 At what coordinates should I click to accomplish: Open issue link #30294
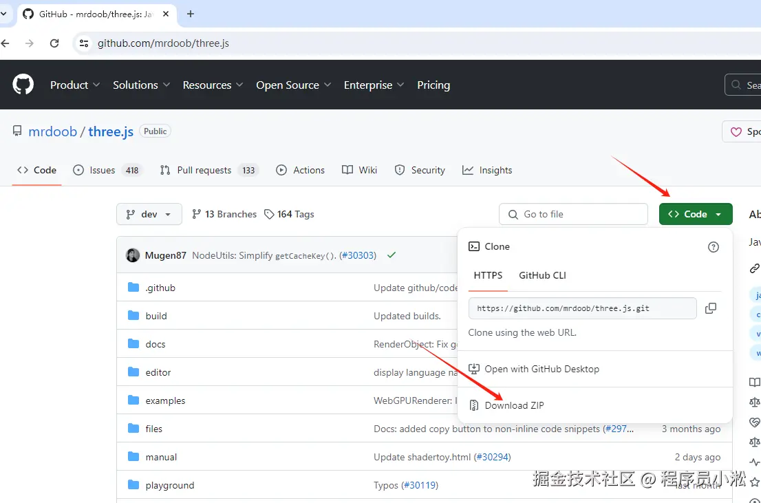click(x=492, y=457)
